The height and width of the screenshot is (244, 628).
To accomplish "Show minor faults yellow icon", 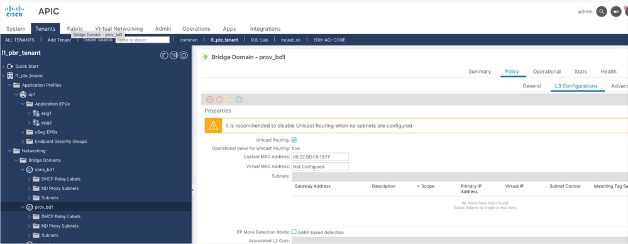I will [x=229, y=100].
